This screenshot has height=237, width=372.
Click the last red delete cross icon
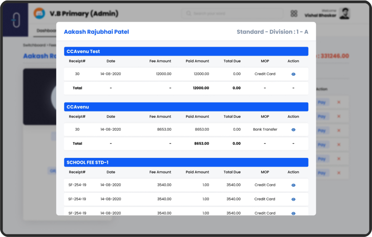click(339, 173)
